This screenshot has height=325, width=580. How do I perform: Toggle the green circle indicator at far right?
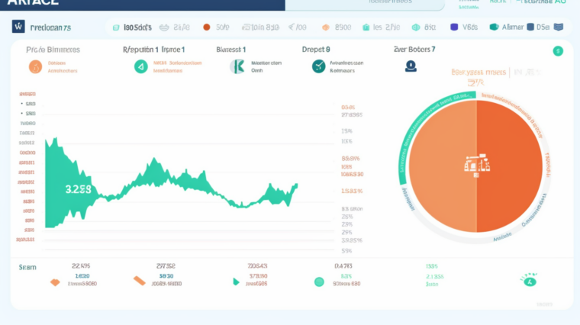pyautogui.click(x=558, y=51)
